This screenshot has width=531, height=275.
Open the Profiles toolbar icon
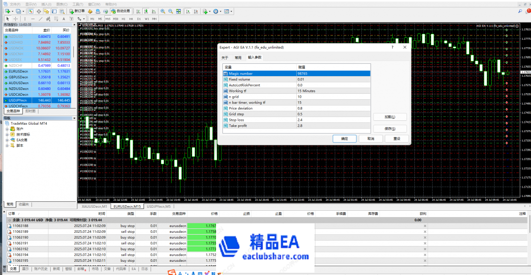click(19, 11)
